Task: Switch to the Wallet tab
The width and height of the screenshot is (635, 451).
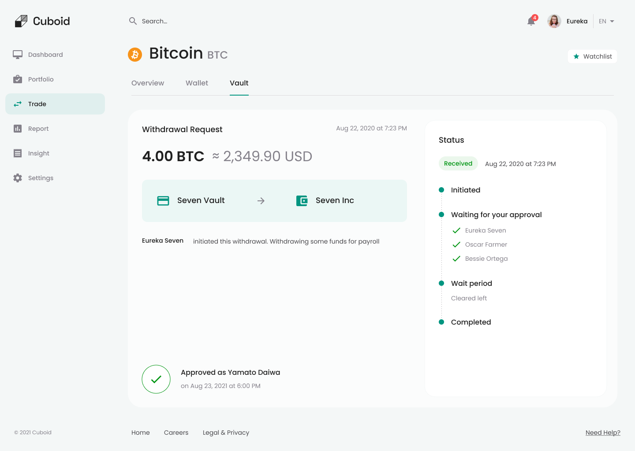Action: click(197, 83)
